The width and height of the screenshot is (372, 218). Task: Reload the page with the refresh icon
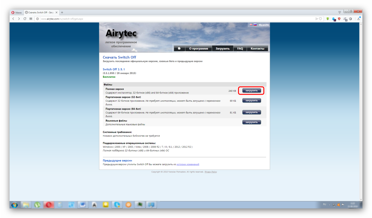25,19
